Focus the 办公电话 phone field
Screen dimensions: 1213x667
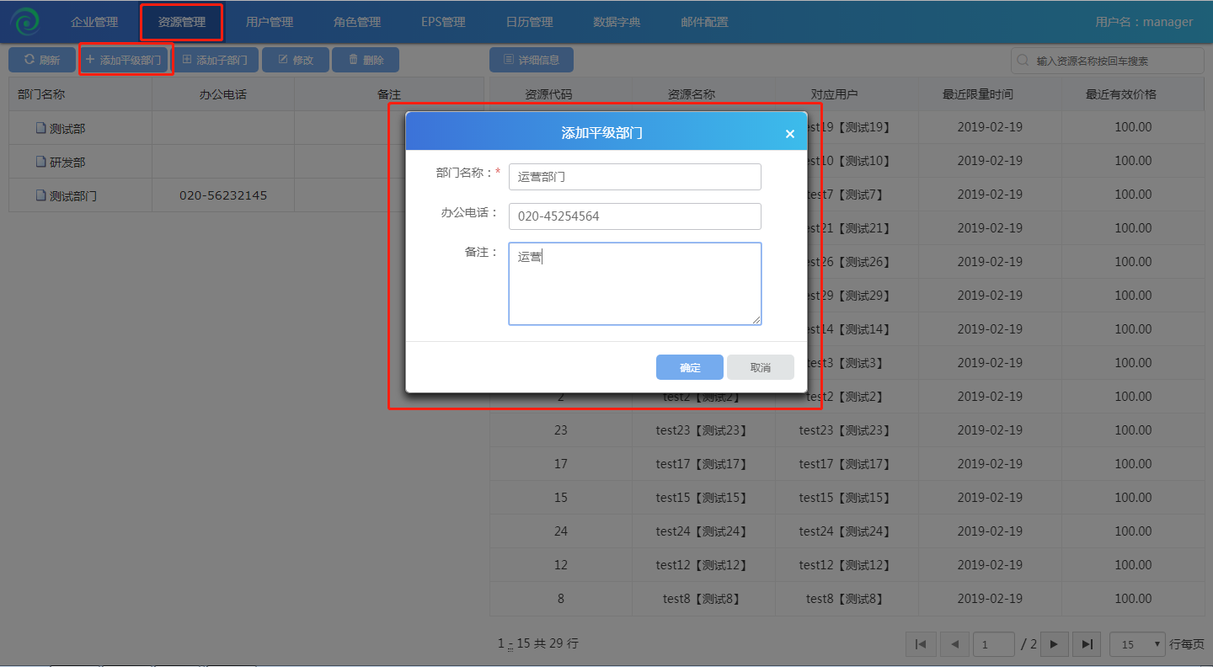tap(634, 216)
